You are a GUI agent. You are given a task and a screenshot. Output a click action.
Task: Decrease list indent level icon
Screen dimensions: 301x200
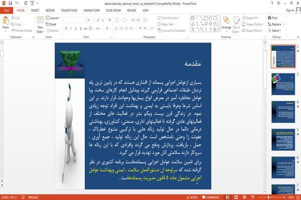click(x=133, y=20)
